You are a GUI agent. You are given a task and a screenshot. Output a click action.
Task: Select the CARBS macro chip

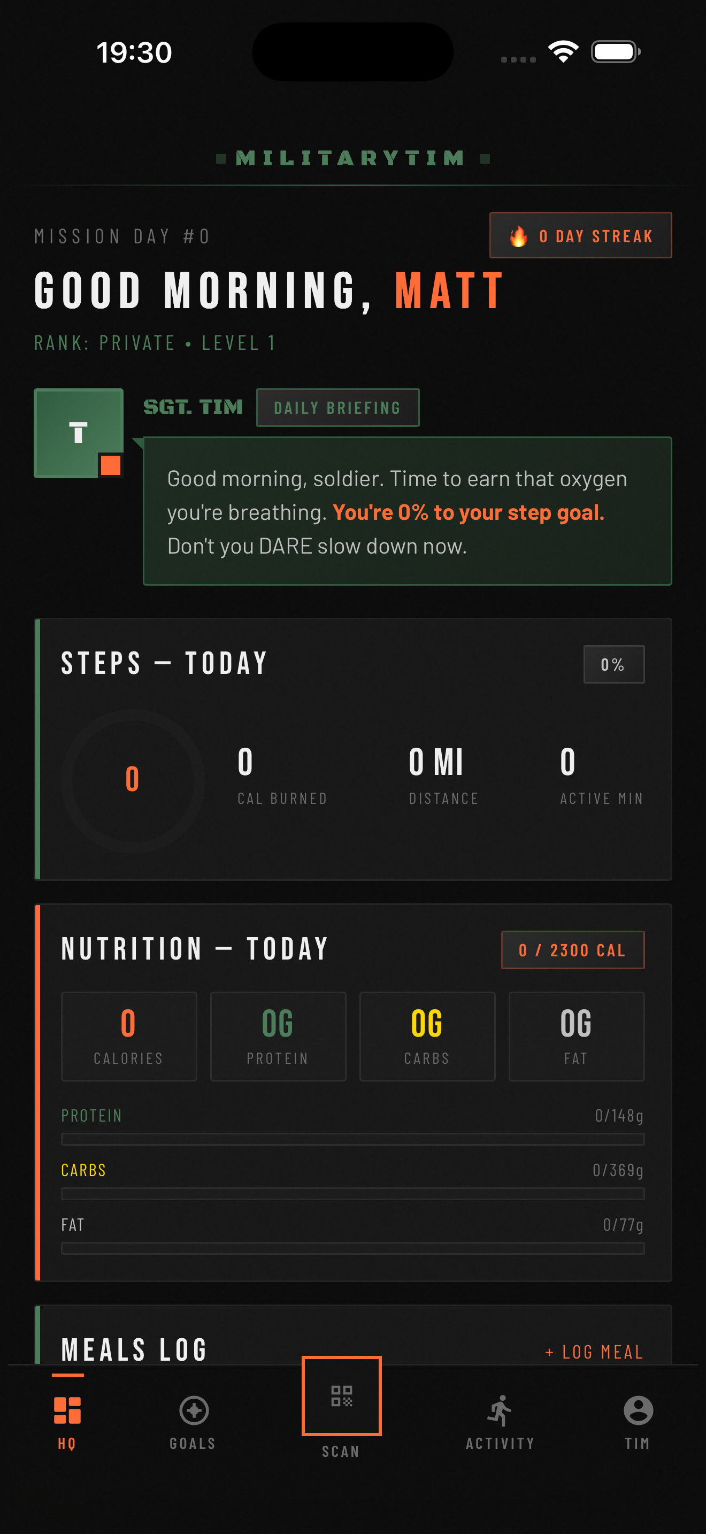coord(427,1036)
